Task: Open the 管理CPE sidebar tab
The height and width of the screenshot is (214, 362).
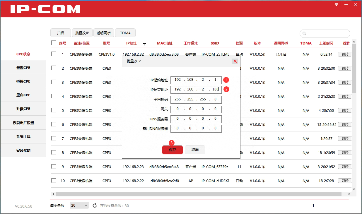Action: [x=23, y=68]
